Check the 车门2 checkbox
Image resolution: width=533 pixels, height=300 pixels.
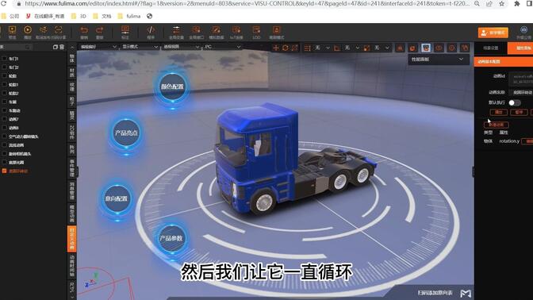[x=5, y=67]
